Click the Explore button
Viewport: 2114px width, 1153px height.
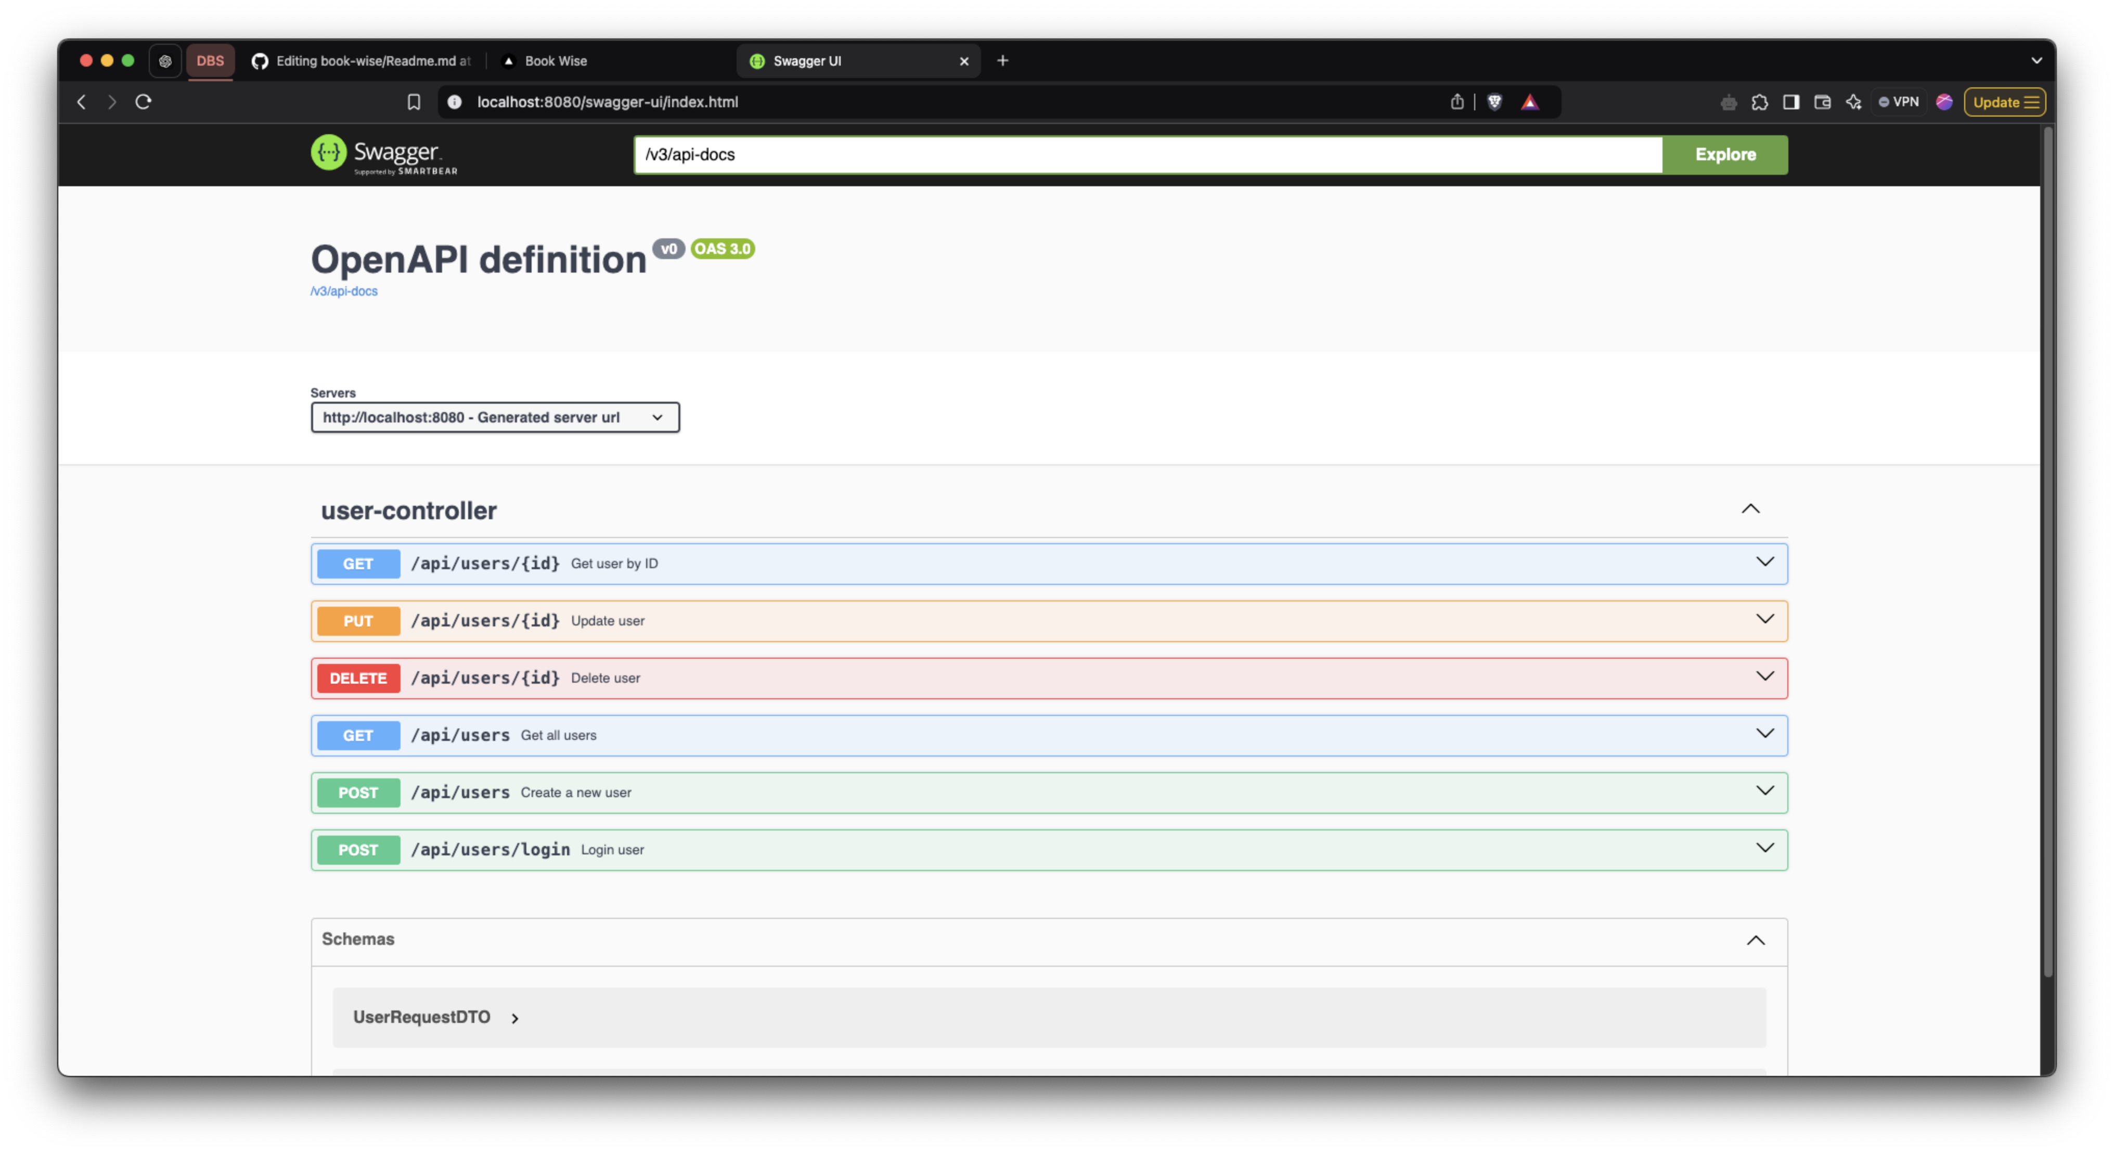(1725, 155)
